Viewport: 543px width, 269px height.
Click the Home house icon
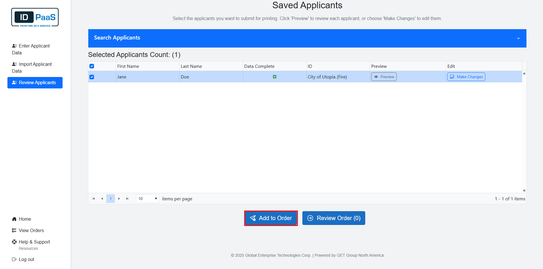[14, 219]
